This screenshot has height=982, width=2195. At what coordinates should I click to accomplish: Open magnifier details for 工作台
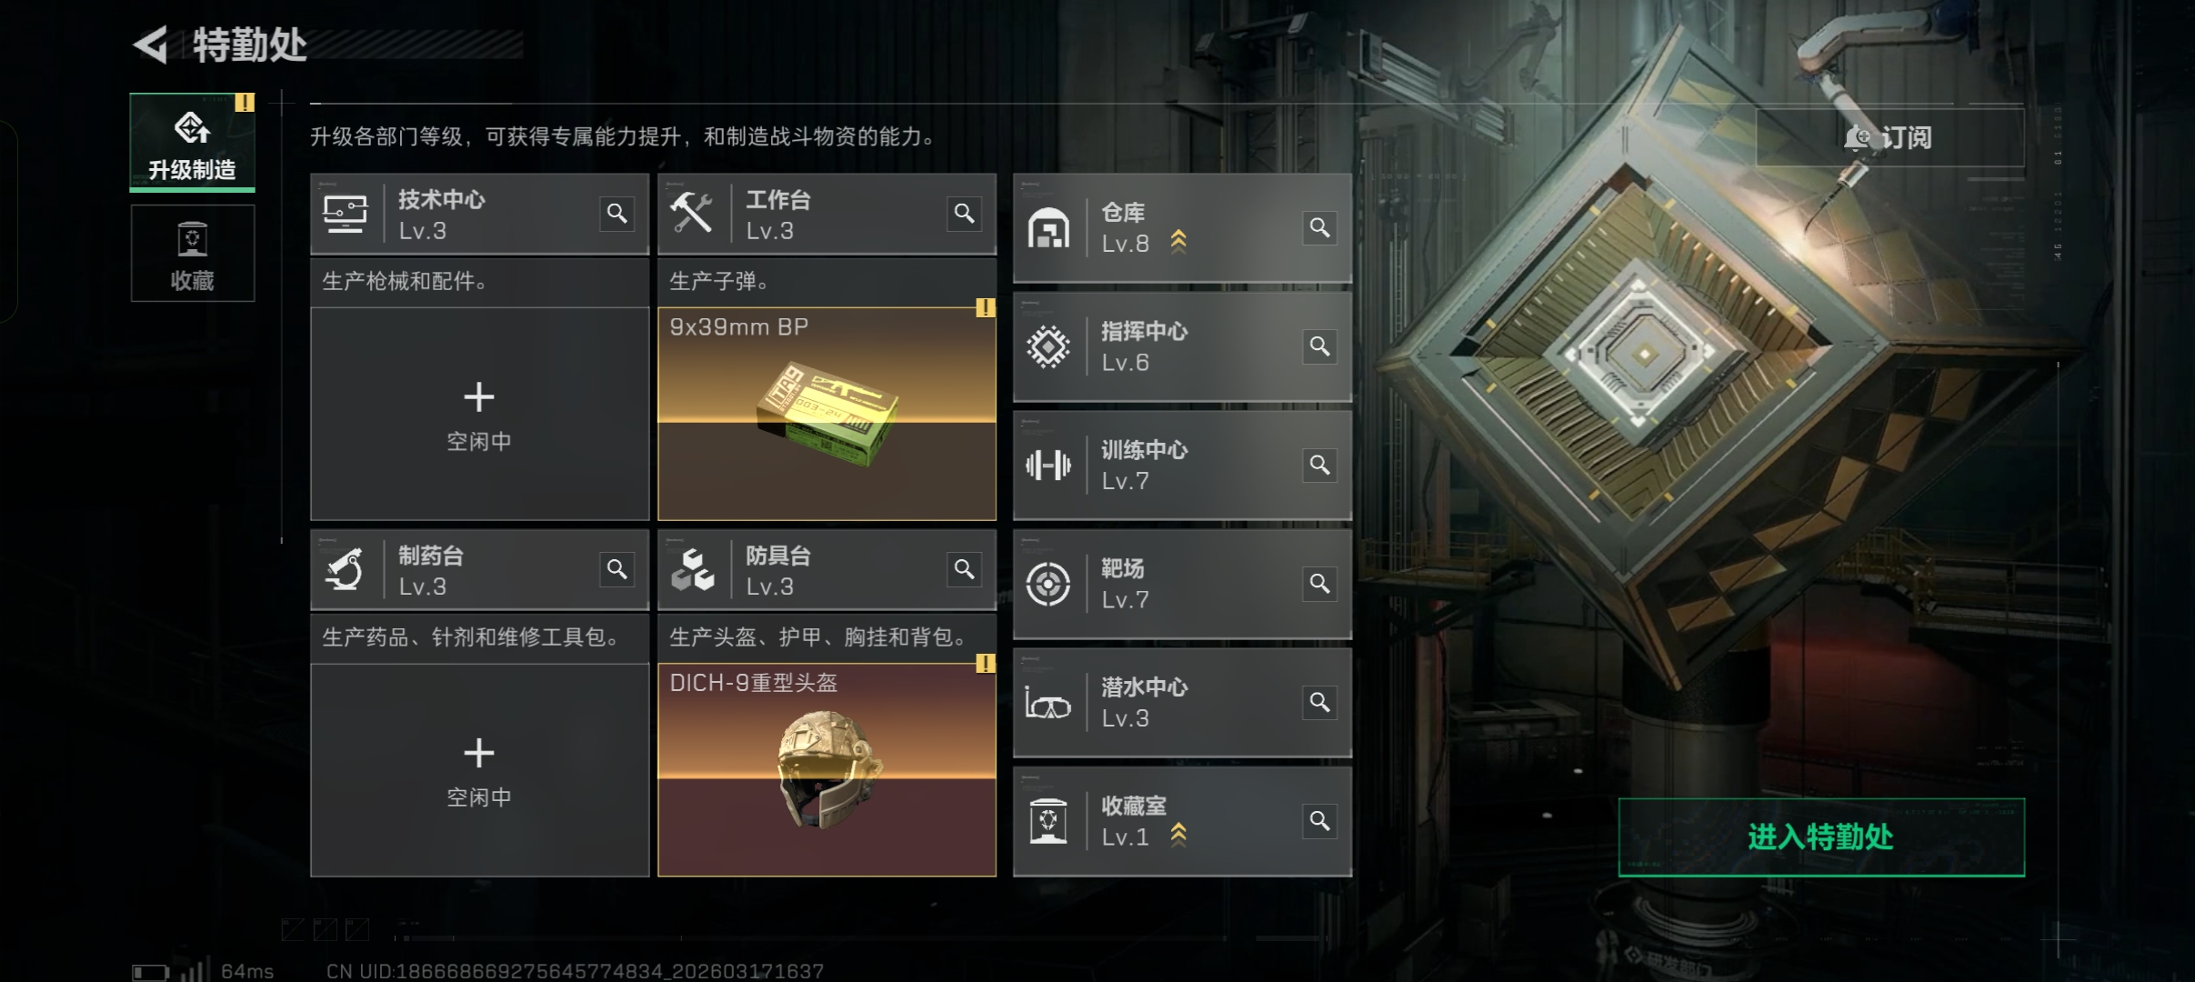(965, 214)
